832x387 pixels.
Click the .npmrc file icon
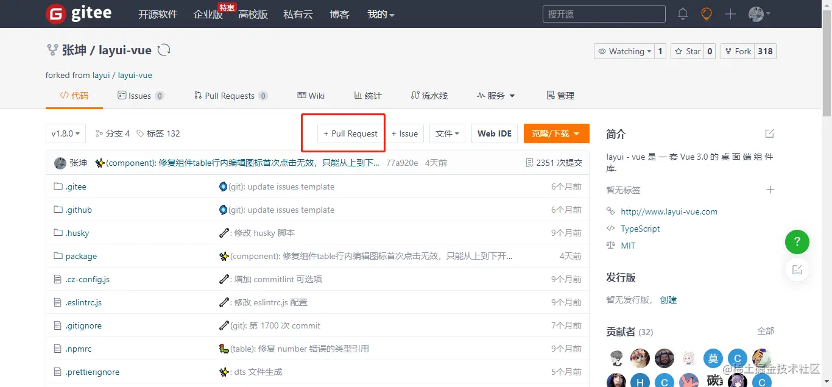(x=58, y=349)
